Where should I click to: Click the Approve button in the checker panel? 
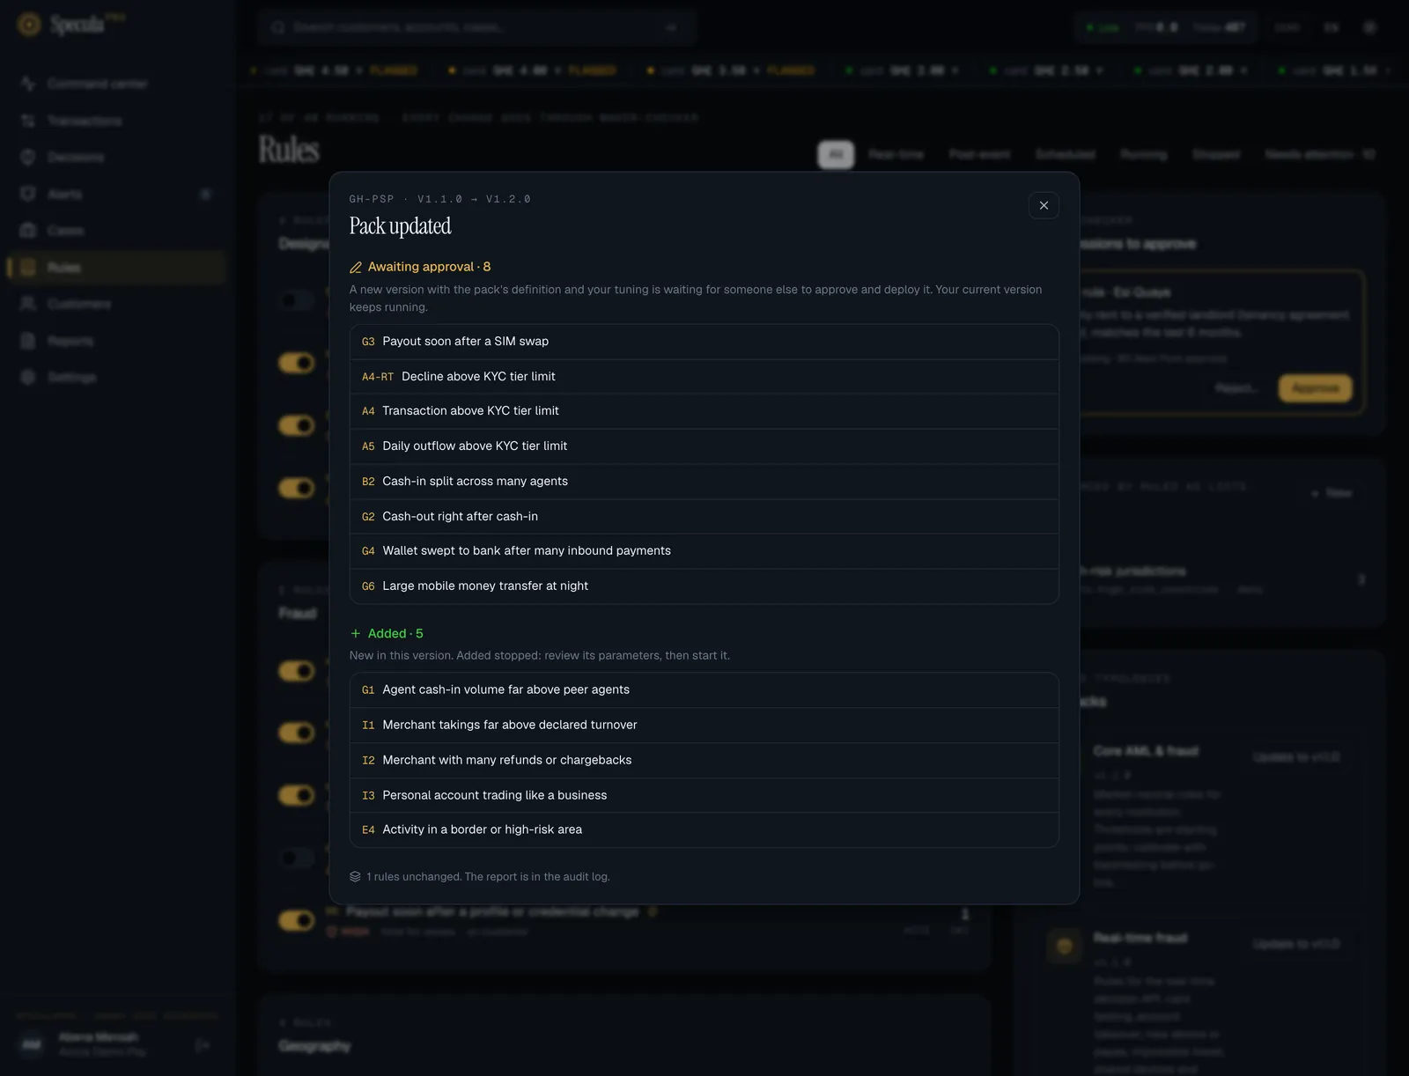pyautogui.click(x=1315, y=388)
